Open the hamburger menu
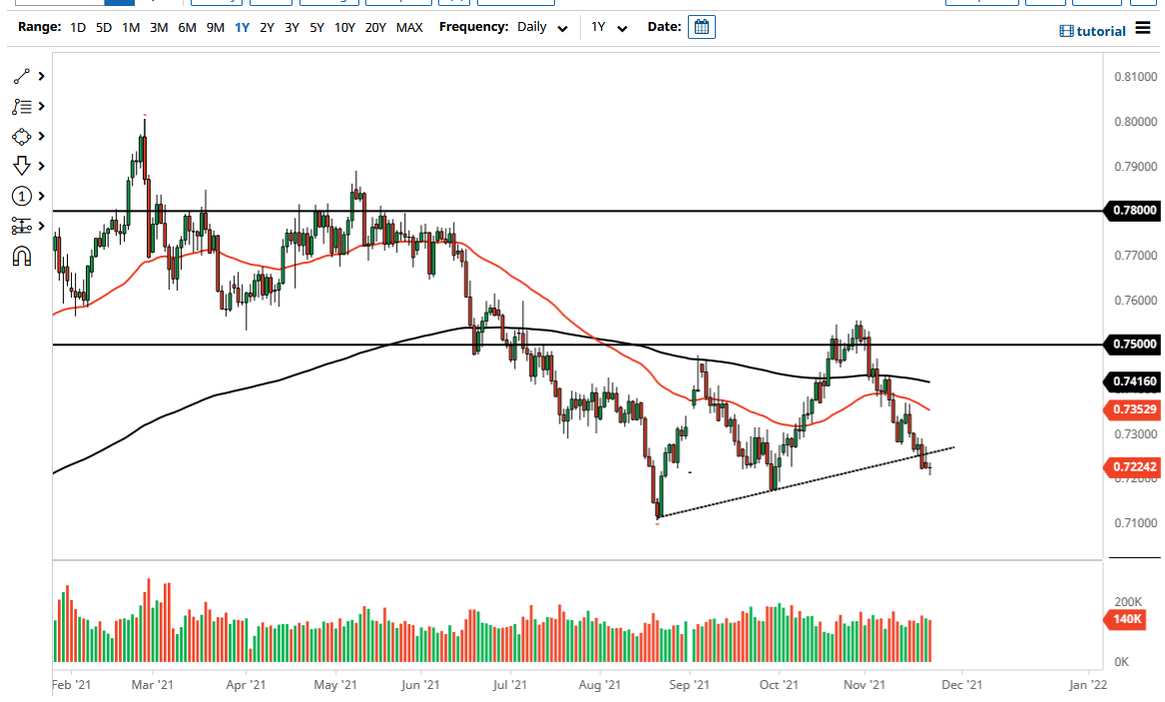The height and width of the screenshot is (702, 1165). click(1141, 30)
